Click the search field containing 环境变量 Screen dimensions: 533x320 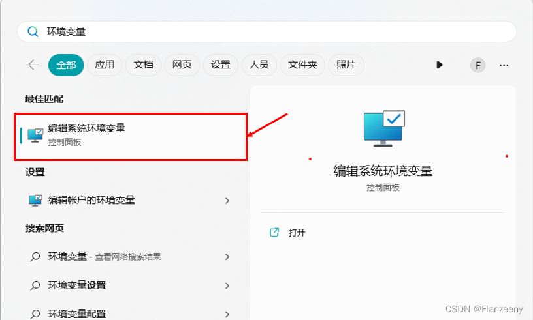[x=267, y=31]
